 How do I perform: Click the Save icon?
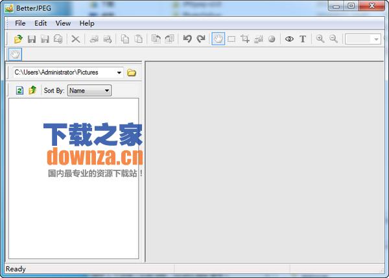[x=32, y=39]
